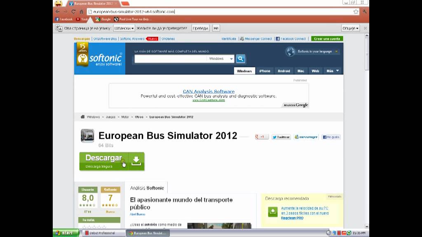Screen dimensions: 422x237
Task: Open the Softonic in your language dropdown
Action: (318, 51)
